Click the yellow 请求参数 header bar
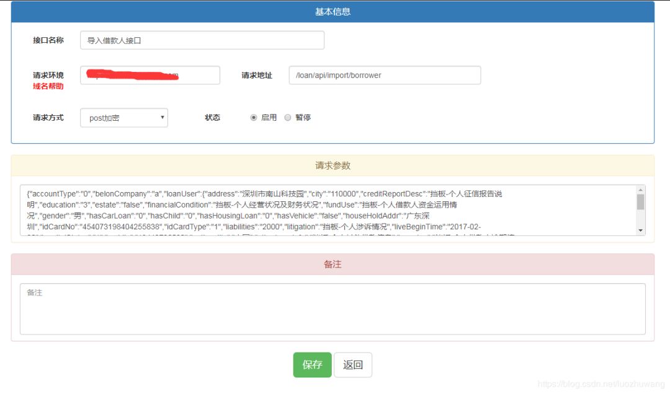The width and height of the screenshot is (670, 394). [x=333, y=165]
